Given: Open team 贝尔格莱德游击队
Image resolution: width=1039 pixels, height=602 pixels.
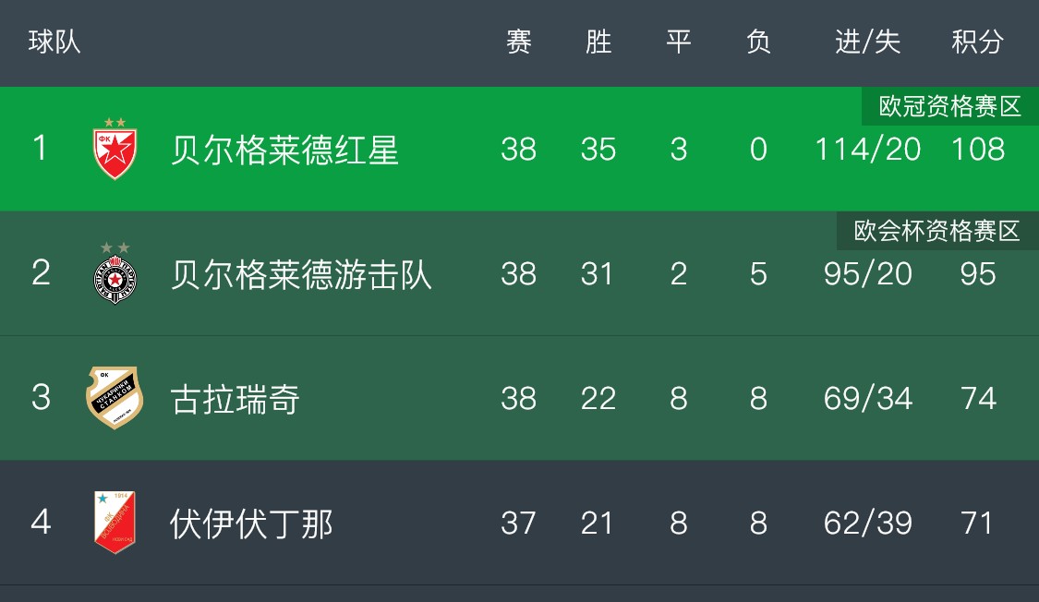Looking at the screenshot, I should (301, 274).
